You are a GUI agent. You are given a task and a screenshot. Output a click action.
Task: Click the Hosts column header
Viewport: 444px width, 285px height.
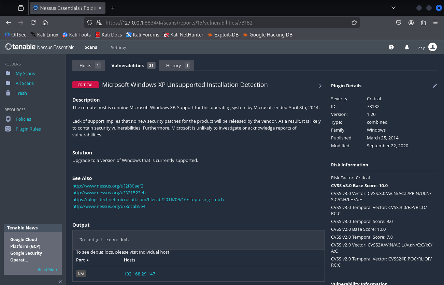coord(130,260)
